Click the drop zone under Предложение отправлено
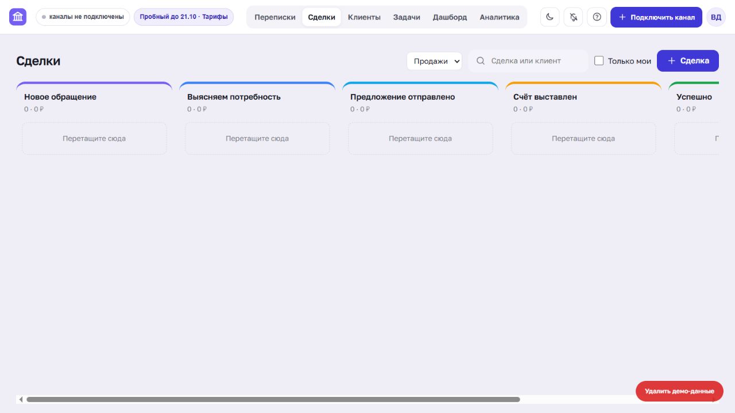The height and width of the screenshot is (413, 735). point(420,138)
